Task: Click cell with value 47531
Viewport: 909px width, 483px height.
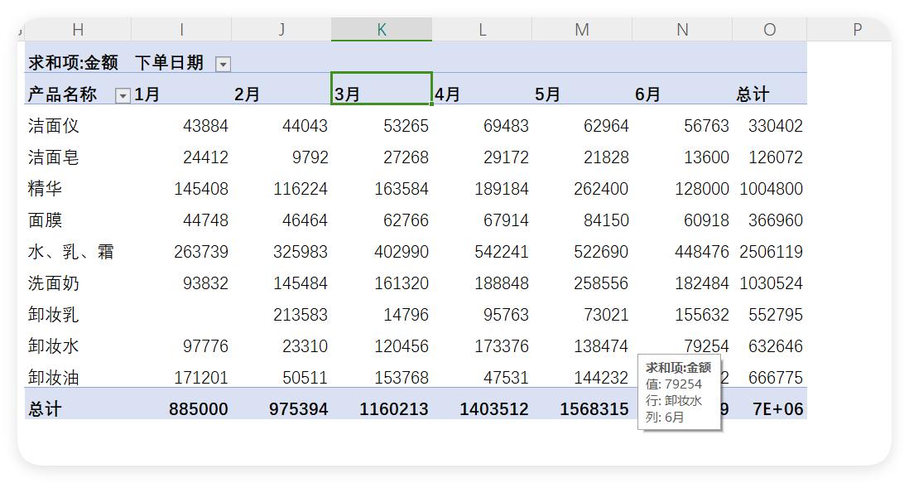Action: (506, 378)
